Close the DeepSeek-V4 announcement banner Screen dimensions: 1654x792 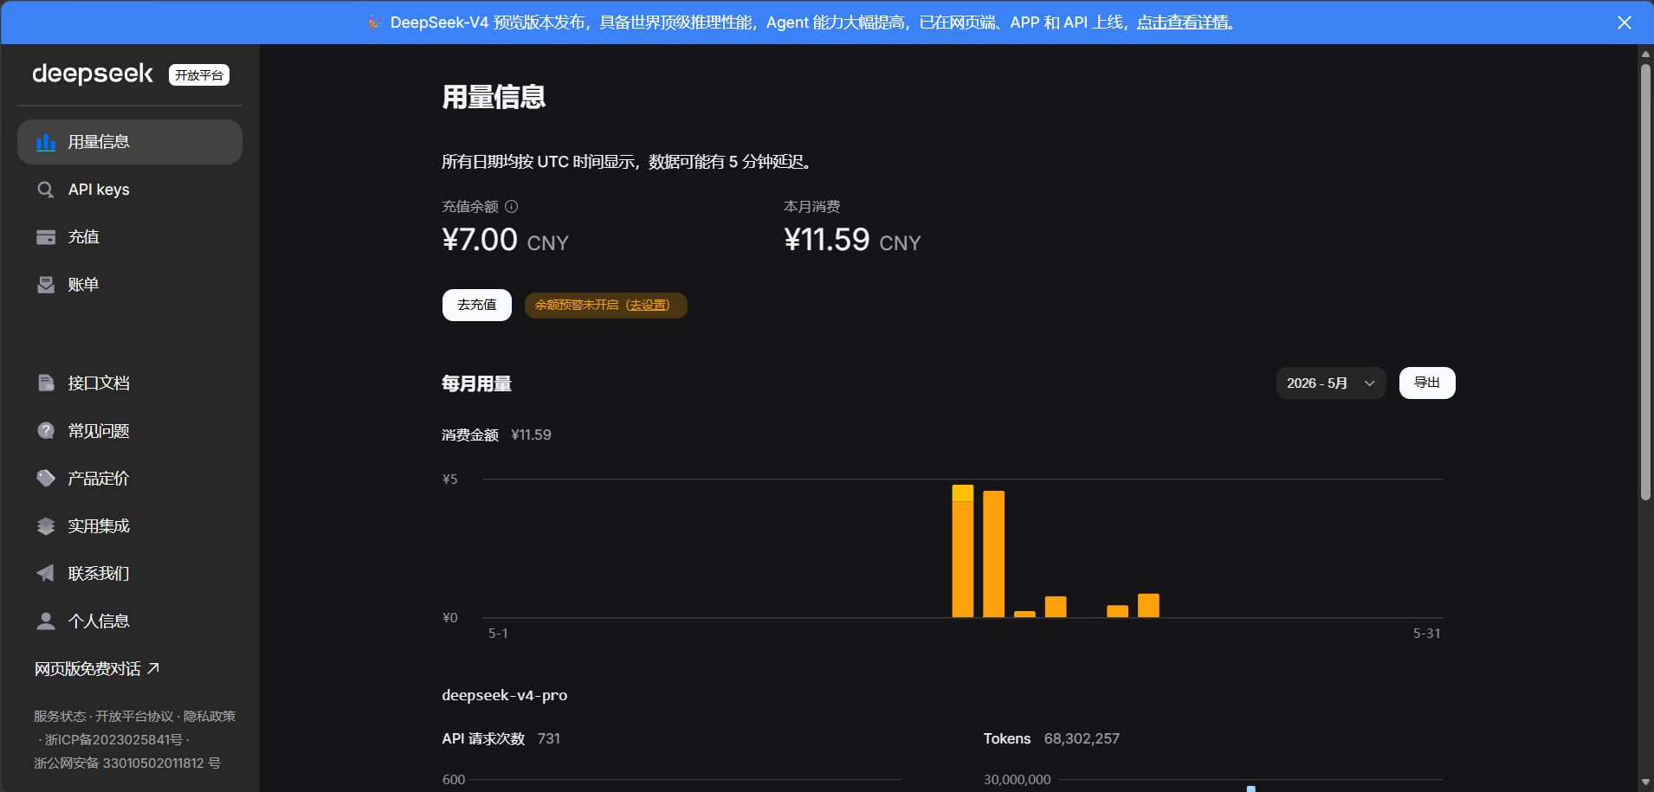point(1625,23)
